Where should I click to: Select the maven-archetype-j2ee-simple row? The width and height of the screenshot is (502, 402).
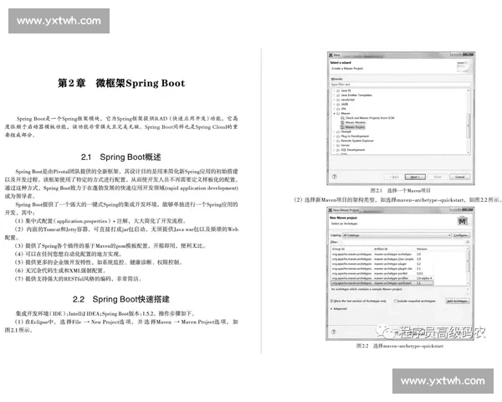click(x=382, y=259)
